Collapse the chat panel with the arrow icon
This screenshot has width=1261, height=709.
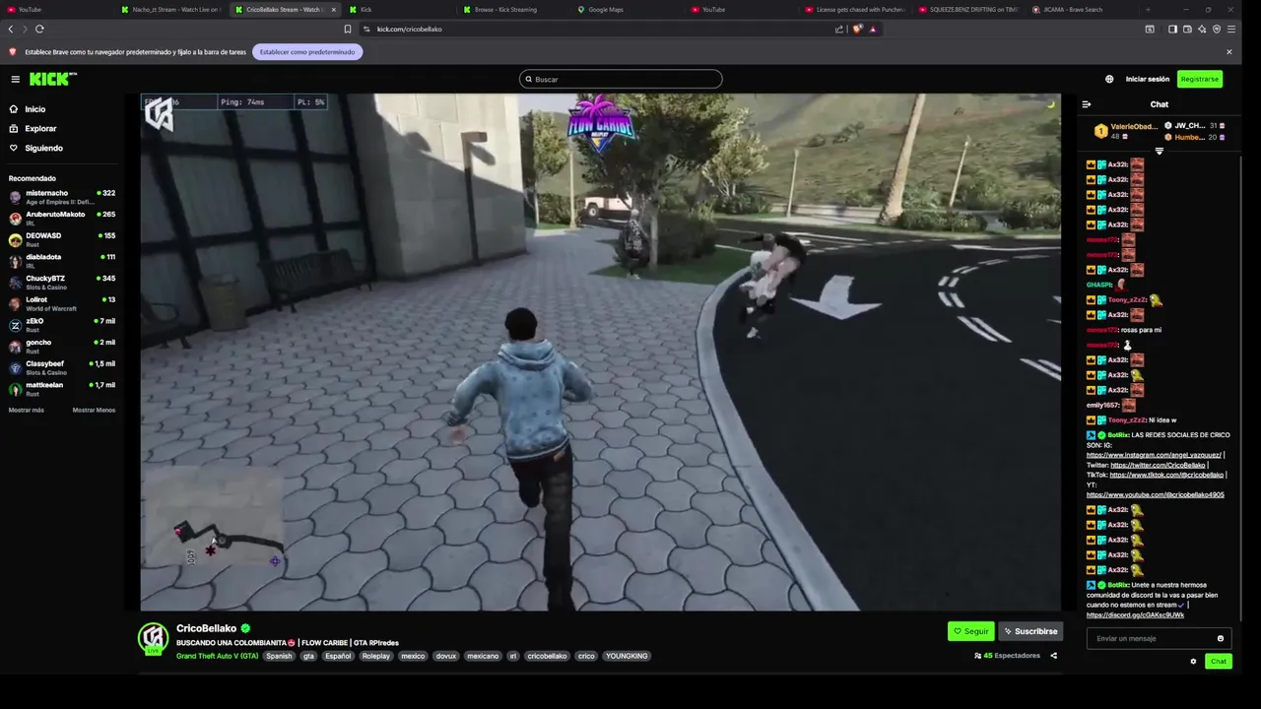(x=1087, y=104)
